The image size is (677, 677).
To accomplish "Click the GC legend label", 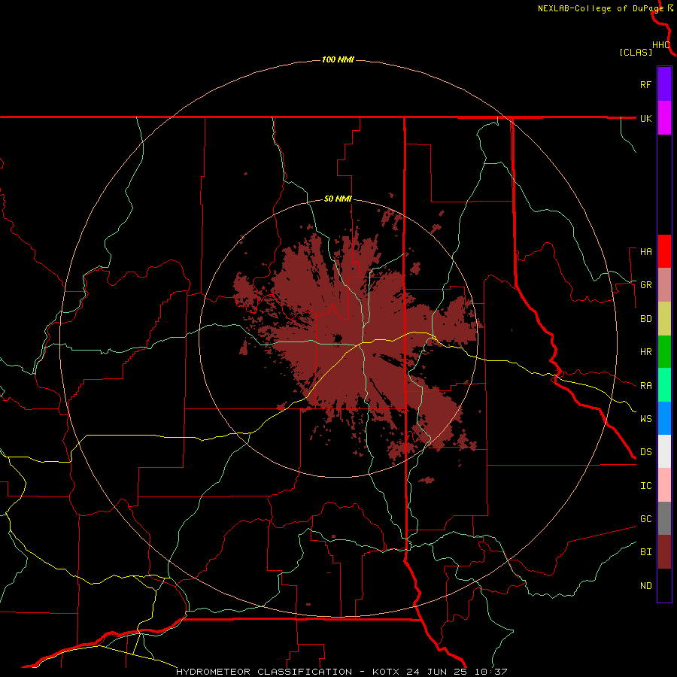I will click(x=645, y=519).
